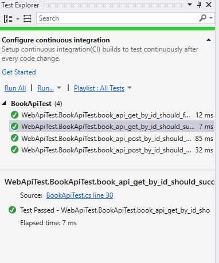This screenshot has width=219, height=263.
Task: Click the Get Started link
Action: click(x=19, y=72)
